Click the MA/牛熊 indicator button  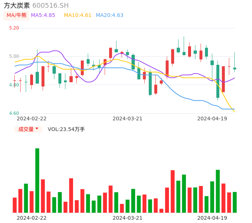coord(16,15)
